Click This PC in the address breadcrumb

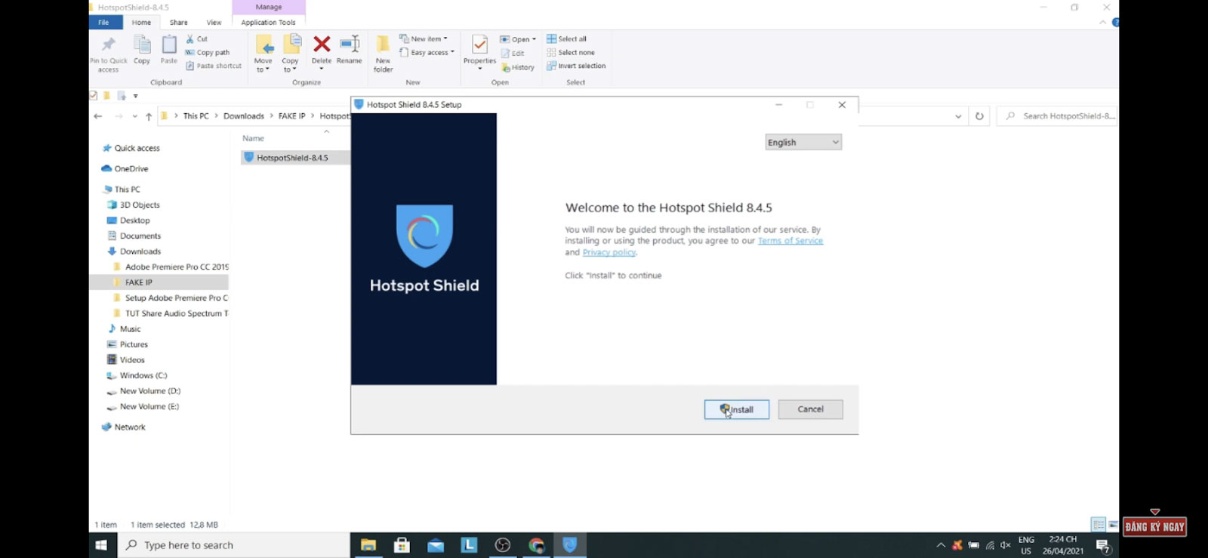pyautogui.click(x=196, y=116)
